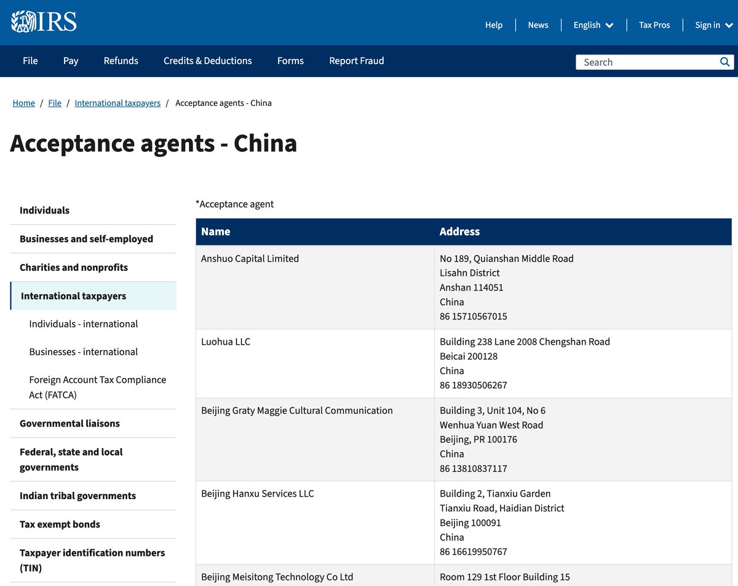Select Foreign Account Tax Compliance Act (FATCA)
738x586 pixels.
click(98, 387)
